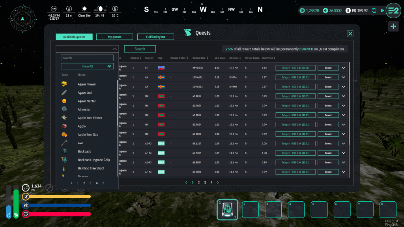Image resolution: width=404 pixels, height=227 pixels.
Task: Go to item list page 2
Action: [x=84, y=183]
